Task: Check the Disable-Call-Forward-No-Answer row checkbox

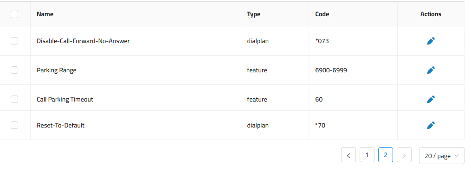Action: click(x=14, y=41)
